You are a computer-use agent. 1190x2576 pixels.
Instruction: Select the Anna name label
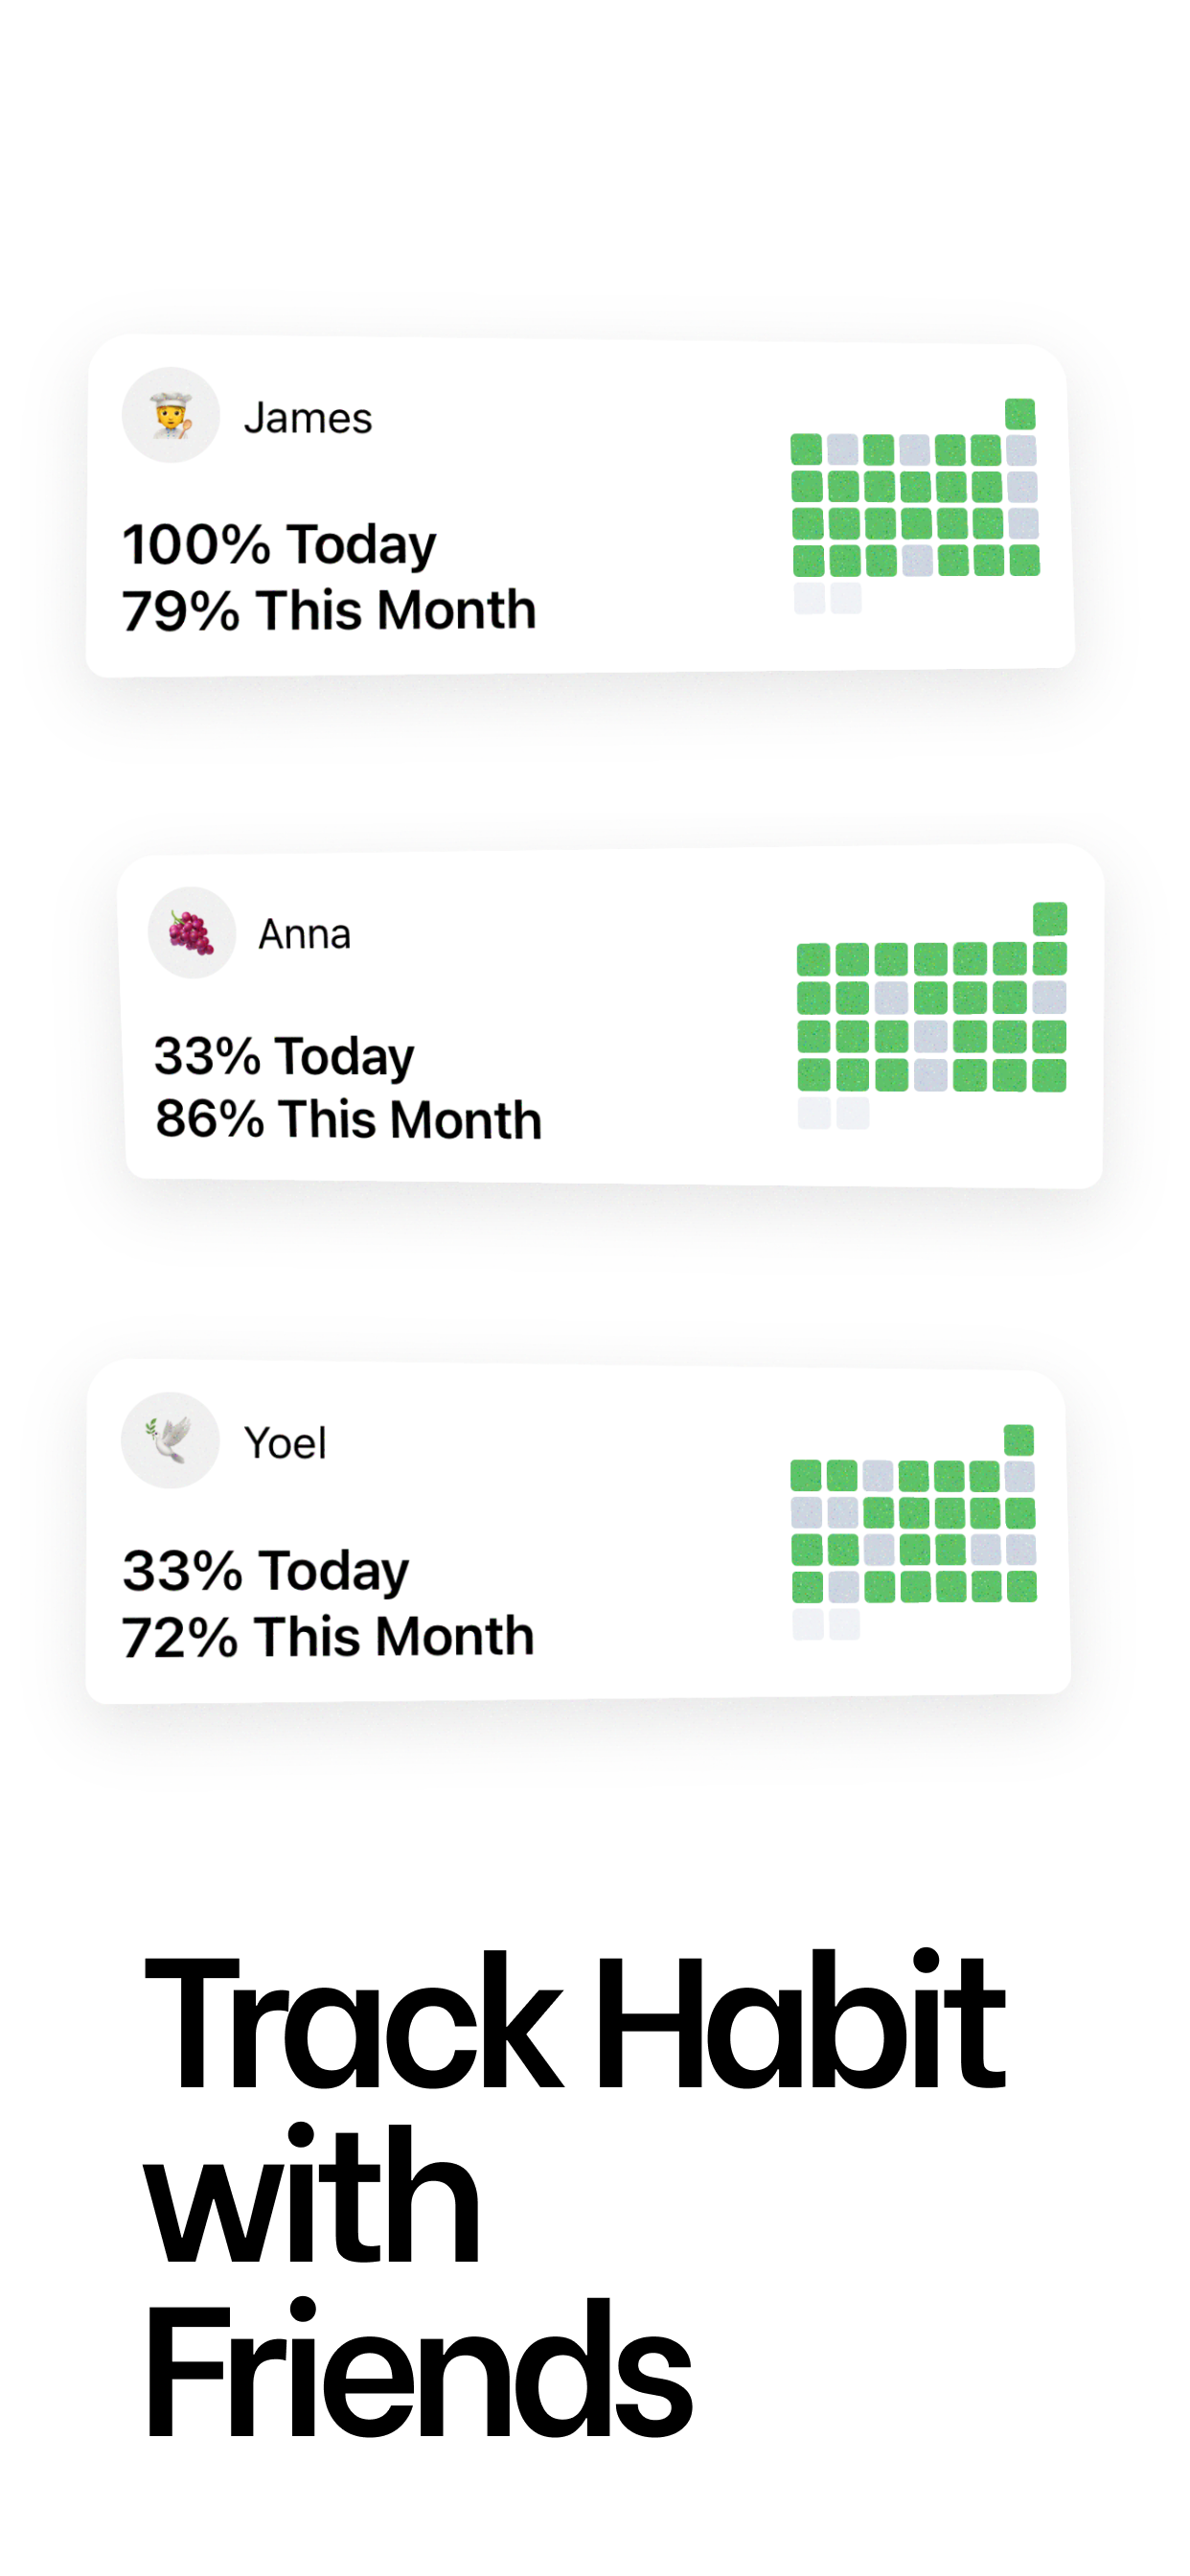[x=305, y=934]
